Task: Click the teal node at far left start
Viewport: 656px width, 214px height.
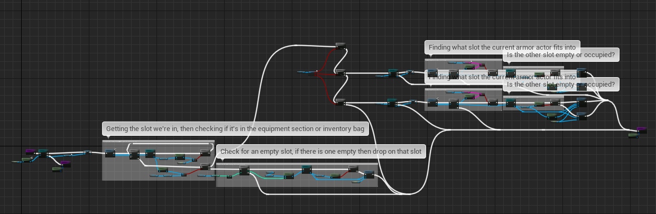Action: click(43, 154)
